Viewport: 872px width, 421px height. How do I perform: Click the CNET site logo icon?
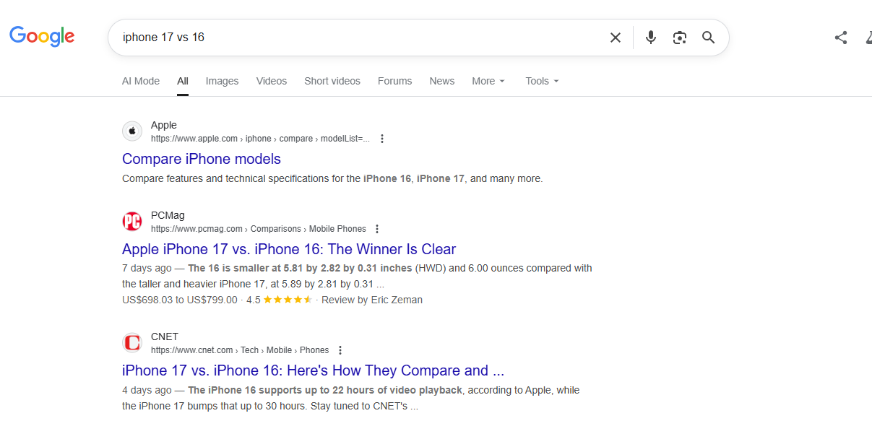coord(132,343)
